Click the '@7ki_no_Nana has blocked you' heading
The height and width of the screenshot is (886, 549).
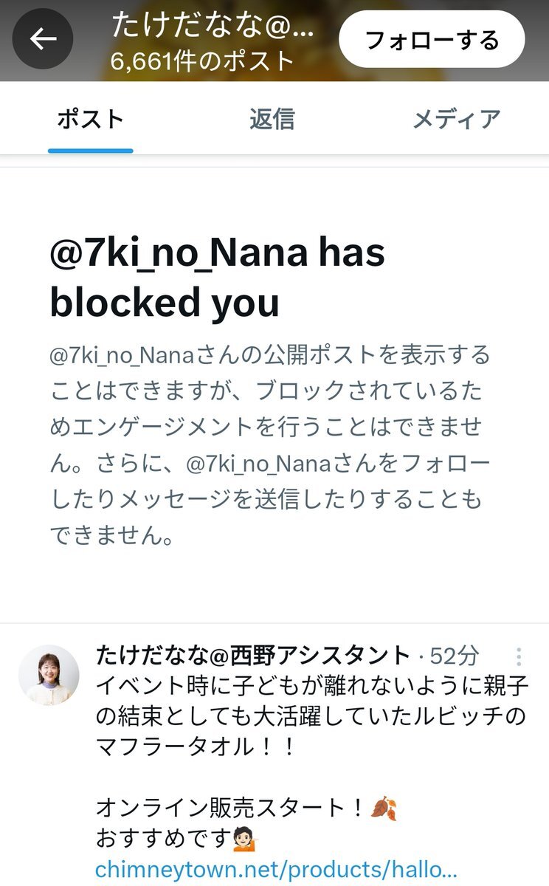[217, 278]
